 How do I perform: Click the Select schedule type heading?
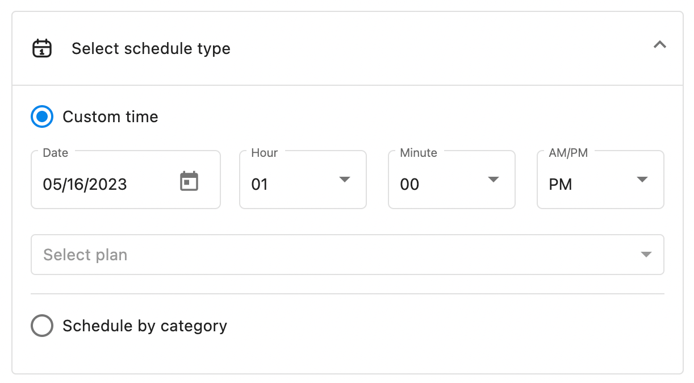151,49
